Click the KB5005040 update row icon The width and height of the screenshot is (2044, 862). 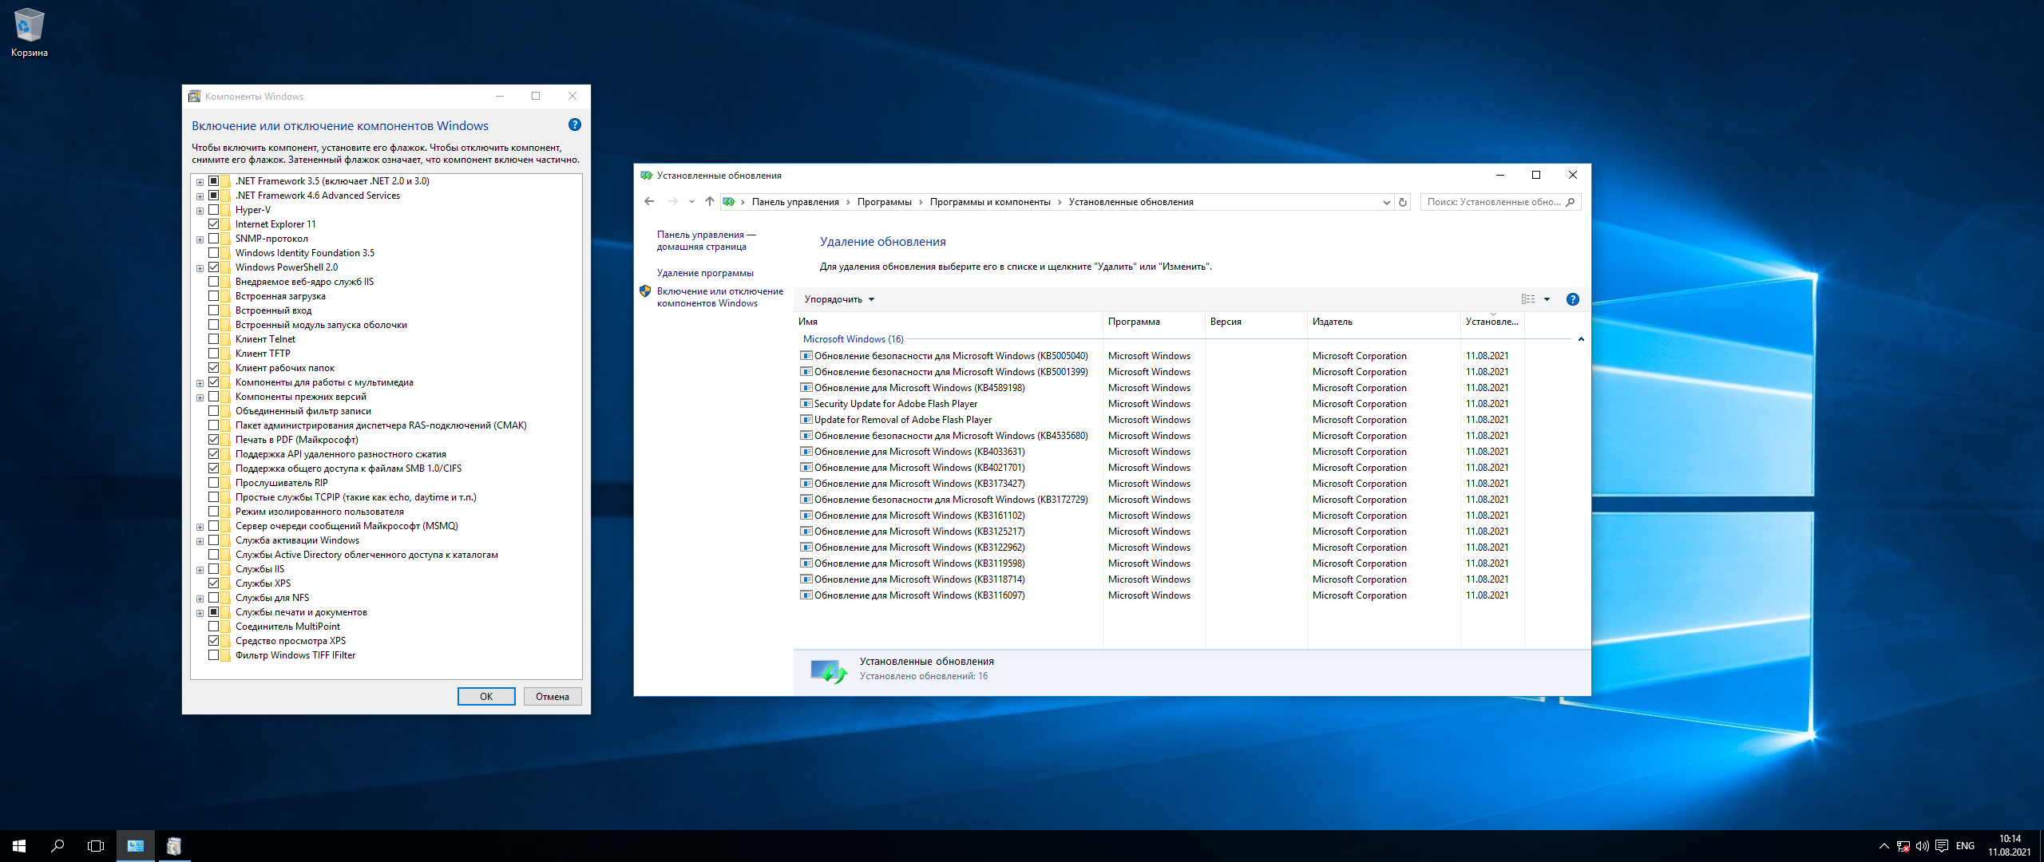[806, 356]
